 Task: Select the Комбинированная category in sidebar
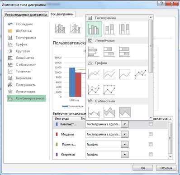pyautogui.click(x=27, y=98)
